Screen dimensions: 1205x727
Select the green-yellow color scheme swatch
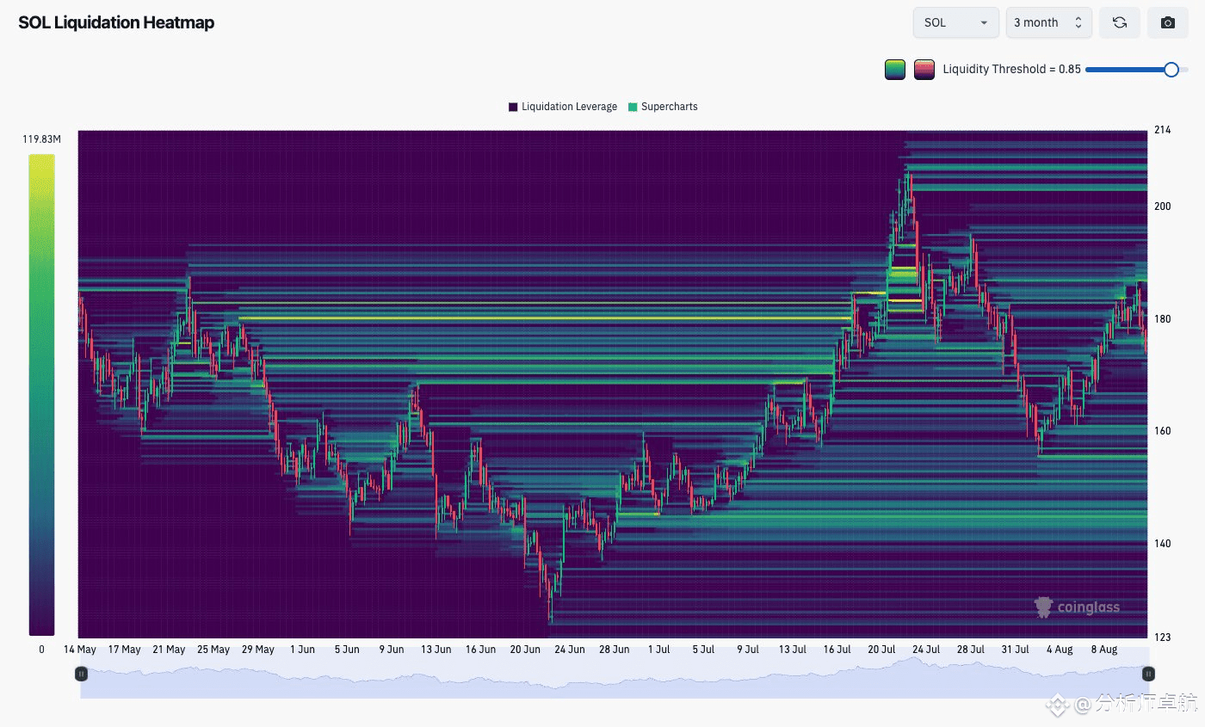pyautogui.click(x=895, y=70)
